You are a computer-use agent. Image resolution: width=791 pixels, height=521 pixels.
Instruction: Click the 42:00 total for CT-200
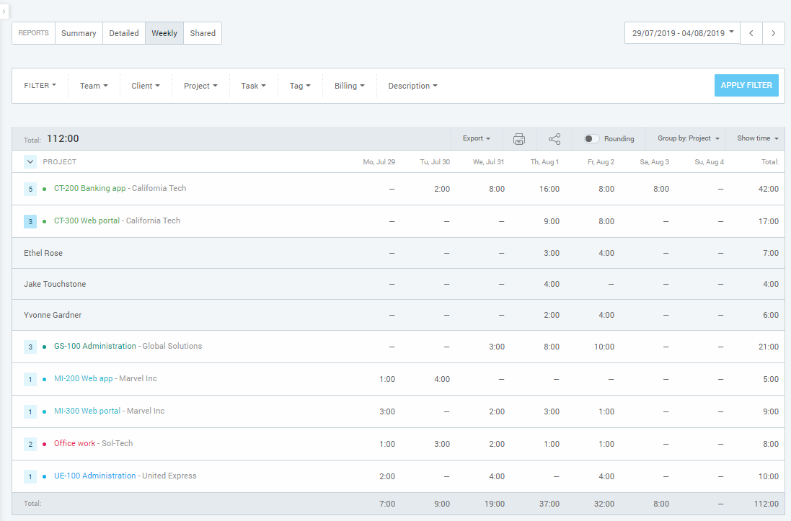click(769, 189)
